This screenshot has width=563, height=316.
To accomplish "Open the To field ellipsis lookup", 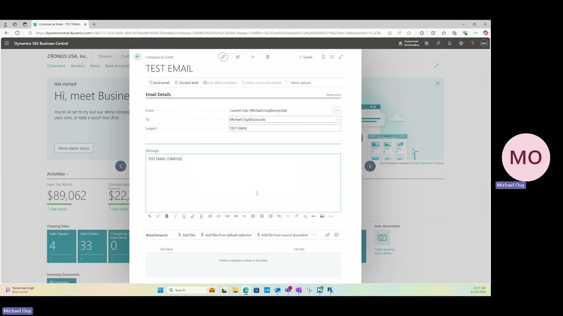I will 337,119.
